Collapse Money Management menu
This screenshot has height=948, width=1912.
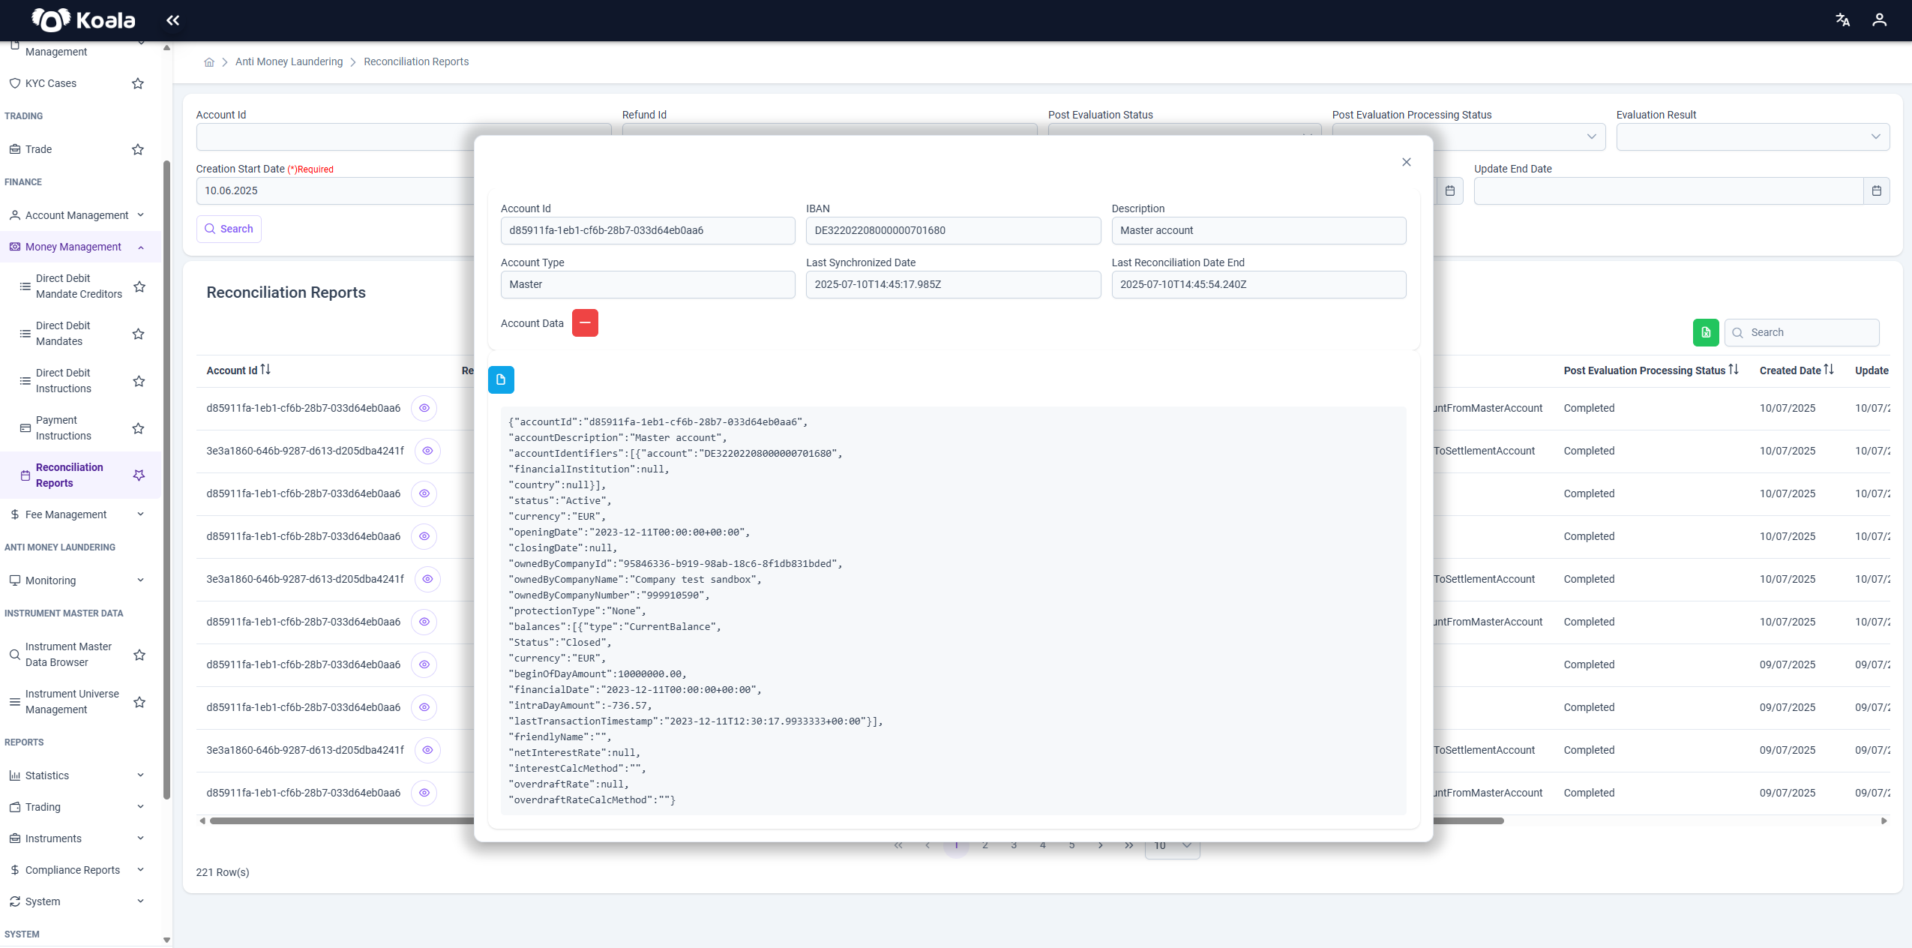point(80,247)
